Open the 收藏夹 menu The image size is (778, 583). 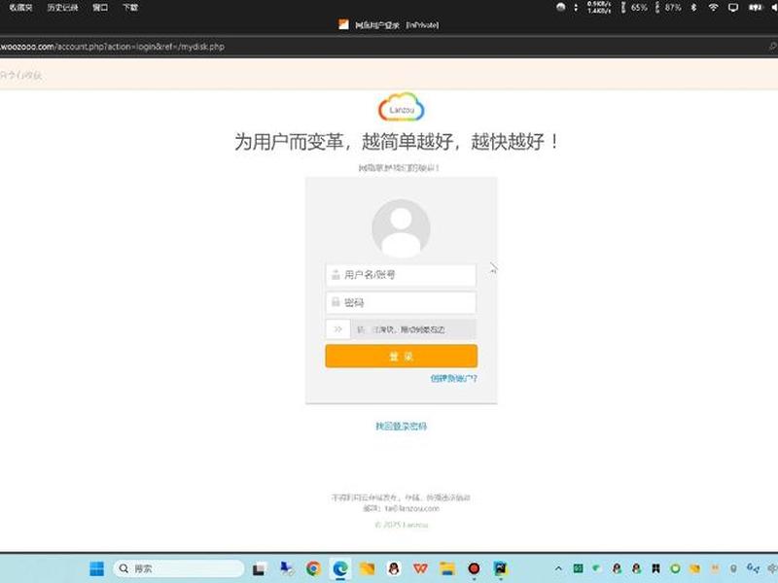[x=20, y=8]
